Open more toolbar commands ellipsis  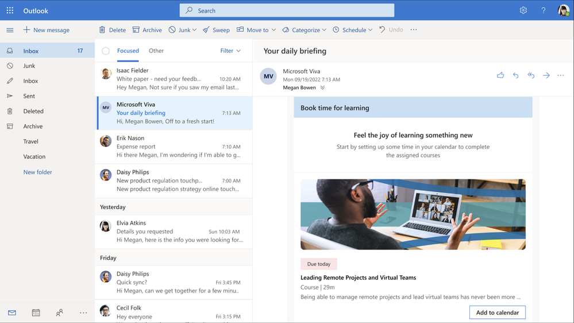coord(414,30)
